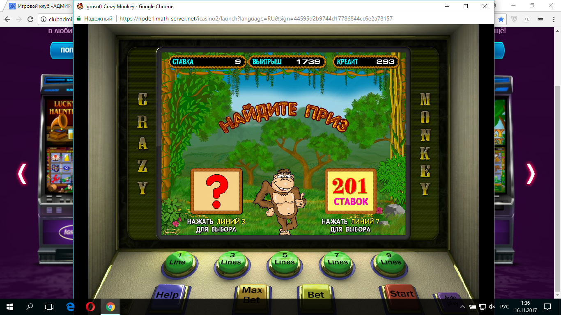Viewport: 561px width, 315px height.
Task: Click the battery icon in system tray
Action: click(473, 307)
